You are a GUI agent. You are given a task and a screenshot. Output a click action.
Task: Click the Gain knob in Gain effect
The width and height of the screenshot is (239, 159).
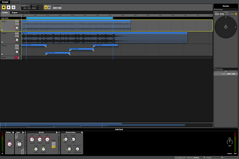[x=9, y=144]
